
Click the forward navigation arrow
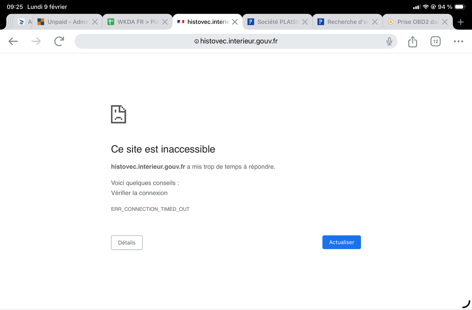coord(36,41)
